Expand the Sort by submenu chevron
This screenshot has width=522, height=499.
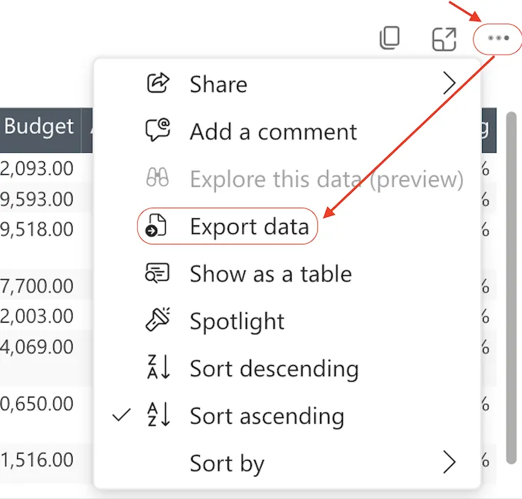click(449, 462)
